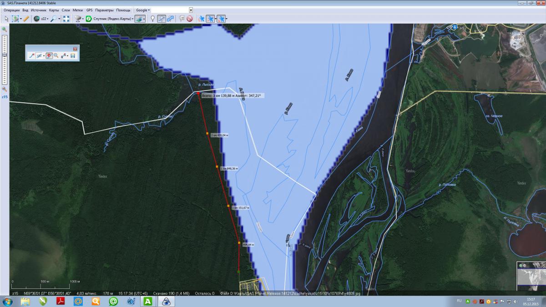
Task: Select the ruler distance measurement tool
Action: click(x=26, y=19)
